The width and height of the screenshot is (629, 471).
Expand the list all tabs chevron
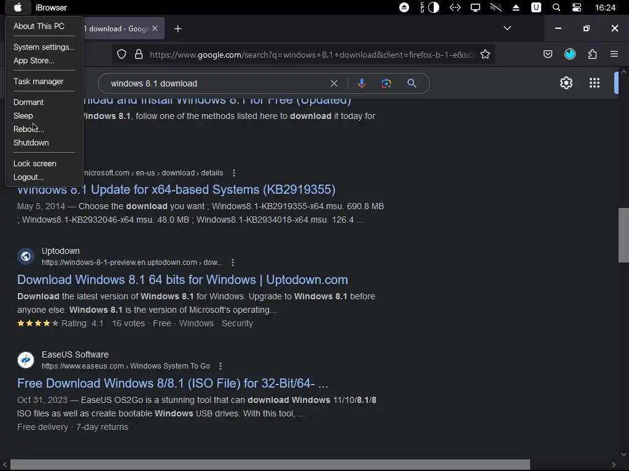[507, 28]
